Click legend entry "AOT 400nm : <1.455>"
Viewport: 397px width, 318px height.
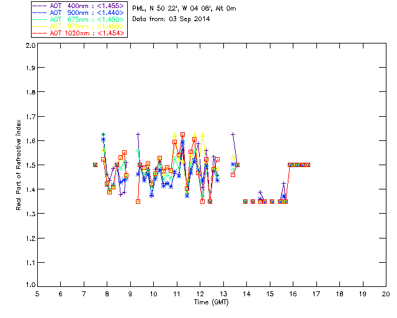pos(78,6)
